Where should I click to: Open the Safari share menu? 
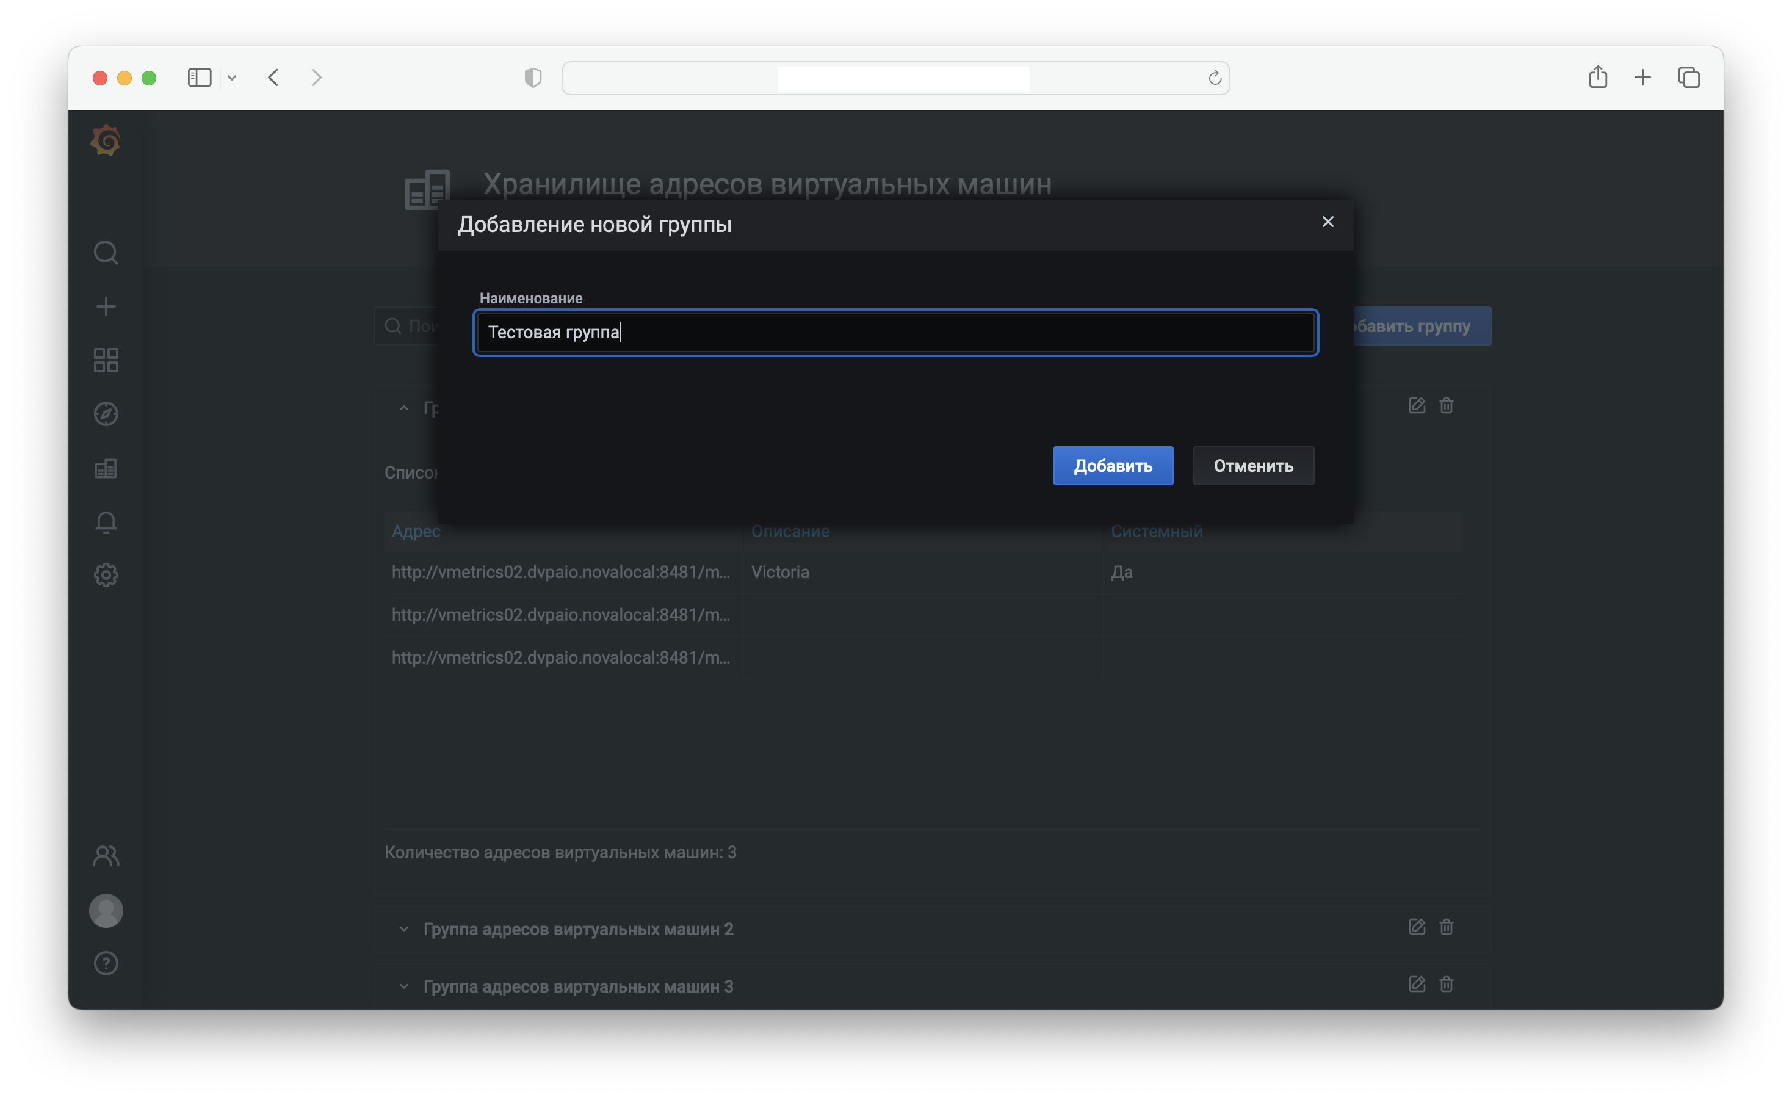[x=1598, y=76]
